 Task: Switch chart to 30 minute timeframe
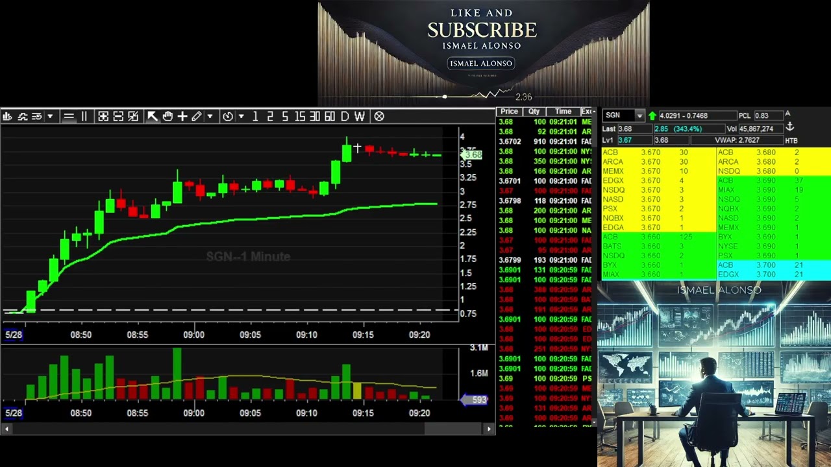315,116
